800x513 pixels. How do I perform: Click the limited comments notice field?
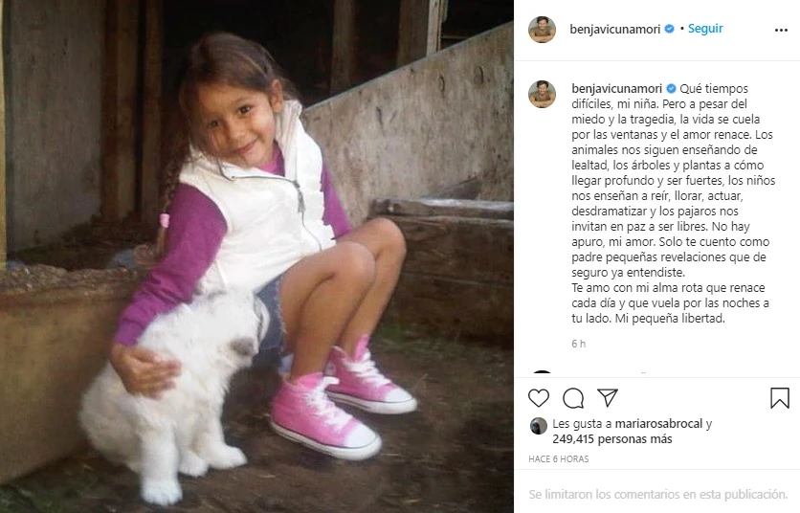[x=657, y=494]
